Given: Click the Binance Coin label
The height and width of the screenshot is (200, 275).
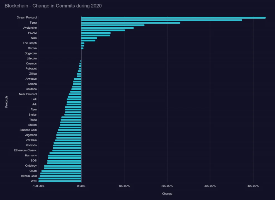Looking at the screenshot, I should [x=28, y=130].
